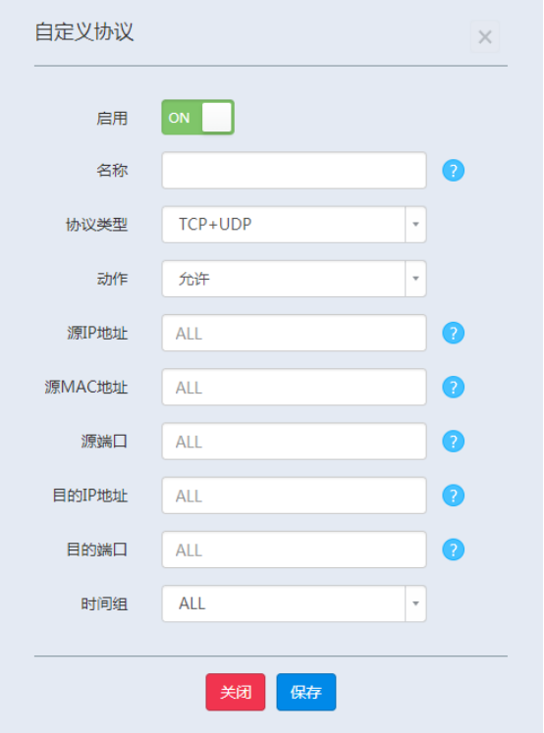Select the 源MAC地址 input field

coord(294,387)
